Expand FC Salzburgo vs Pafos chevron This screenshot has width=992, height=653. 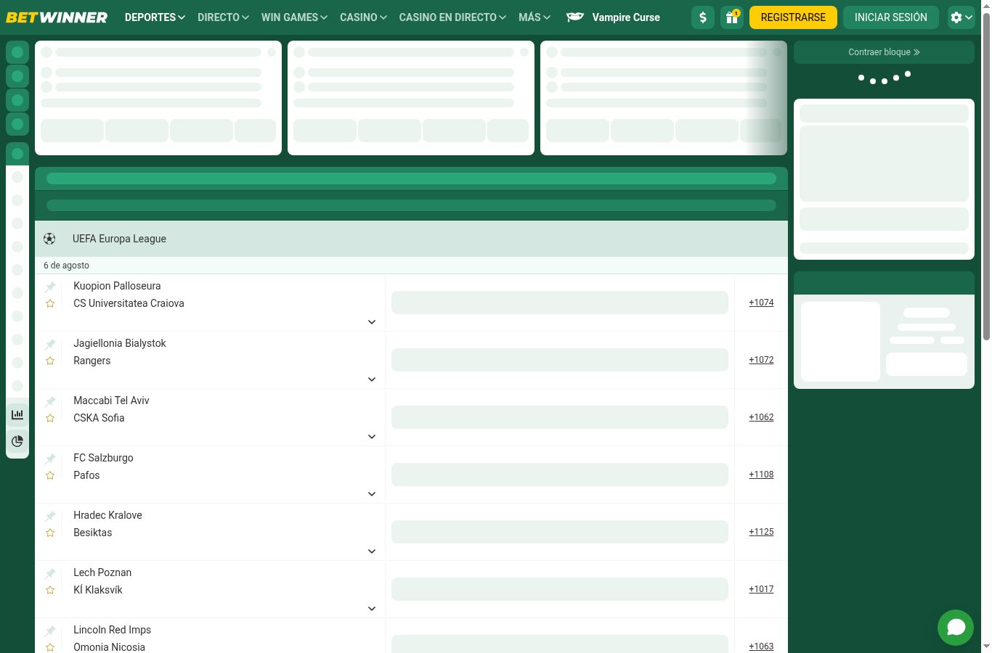(372, 494)
